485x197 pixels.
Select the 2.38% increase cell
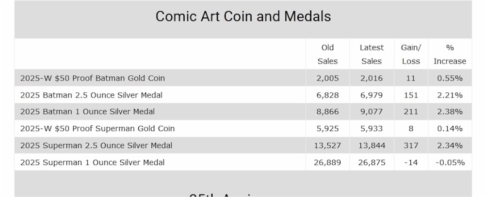pyautogui.click(x=450, y=112)
